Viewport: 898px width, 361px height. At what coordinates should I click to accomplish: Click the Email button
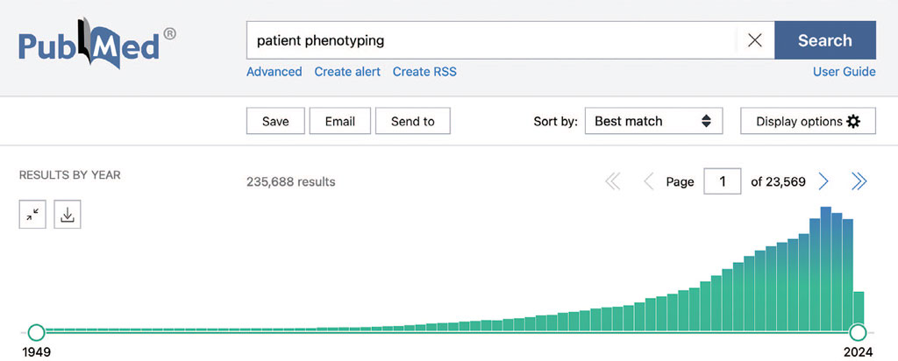click(340, 121)
